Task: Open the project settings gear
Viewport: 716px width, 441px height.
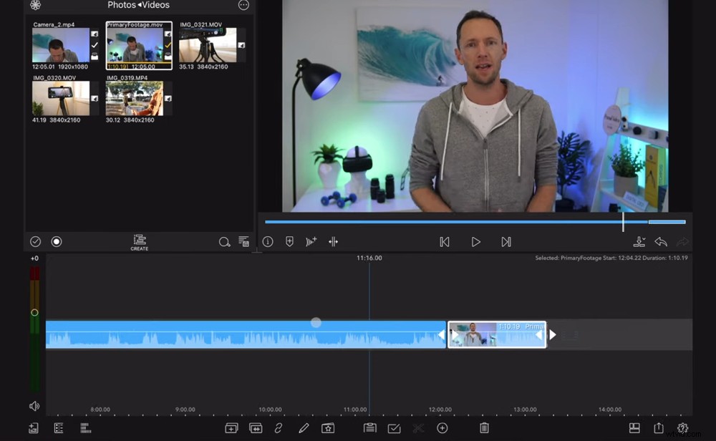Action: coord(682,427)
